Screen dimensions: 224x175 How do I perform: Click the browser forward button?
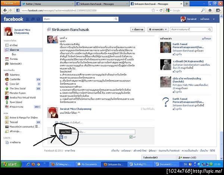(10, 10)
